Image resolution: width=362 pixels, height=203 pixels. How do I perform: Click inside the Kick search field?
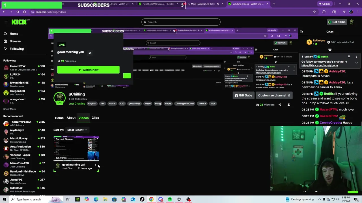(x=181, y=22)
